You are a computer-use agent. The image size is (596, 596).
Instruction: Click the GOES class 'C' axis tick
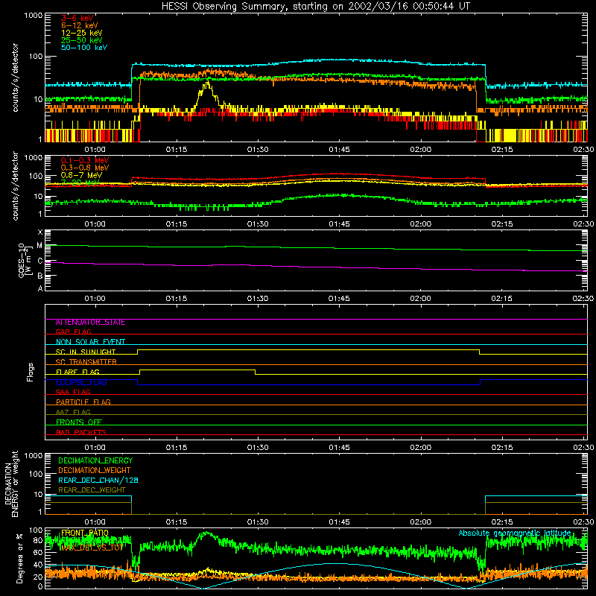click(40, 261)
